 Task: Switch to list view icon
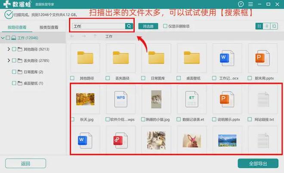[267, 26]
